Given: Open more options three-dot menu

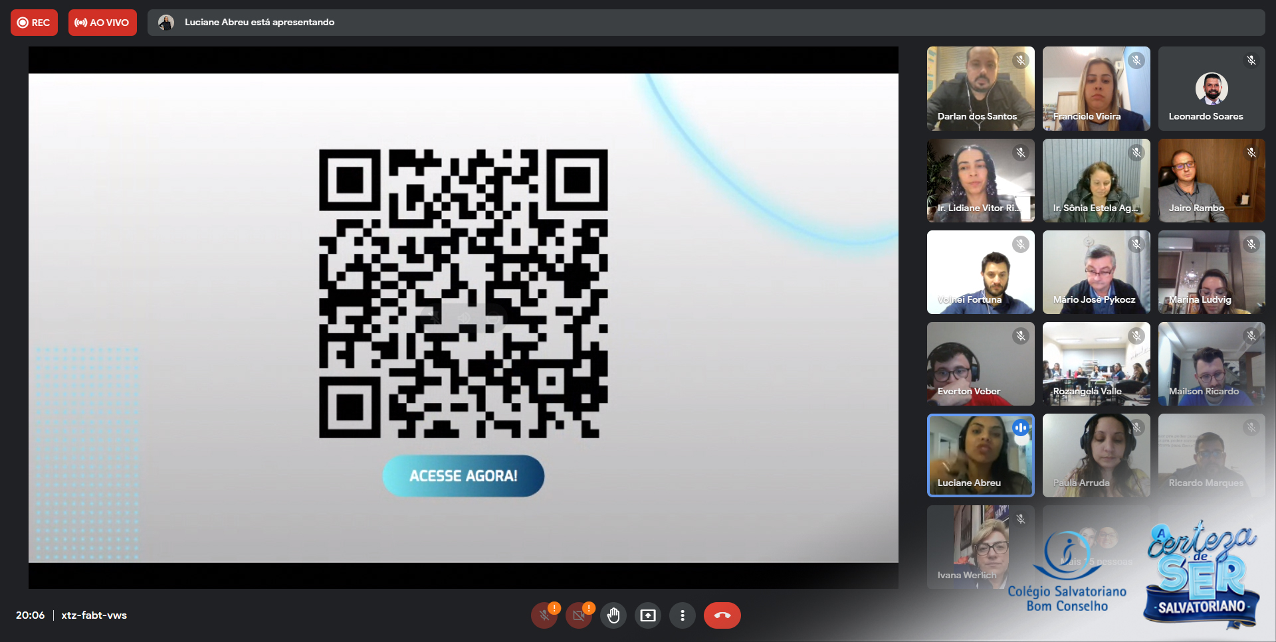Looking at the screenshot, I should click(683, 615).
